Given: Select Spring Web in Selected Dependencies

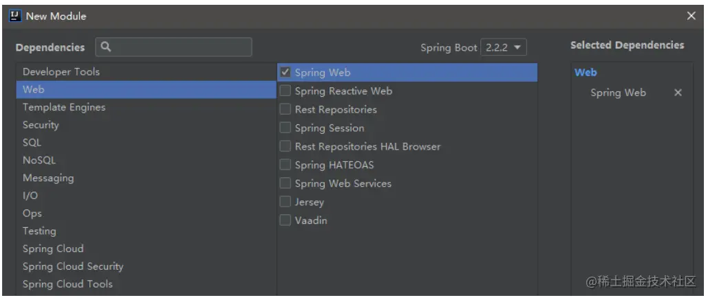Looking at the screenshot, I should click(618, 93).
